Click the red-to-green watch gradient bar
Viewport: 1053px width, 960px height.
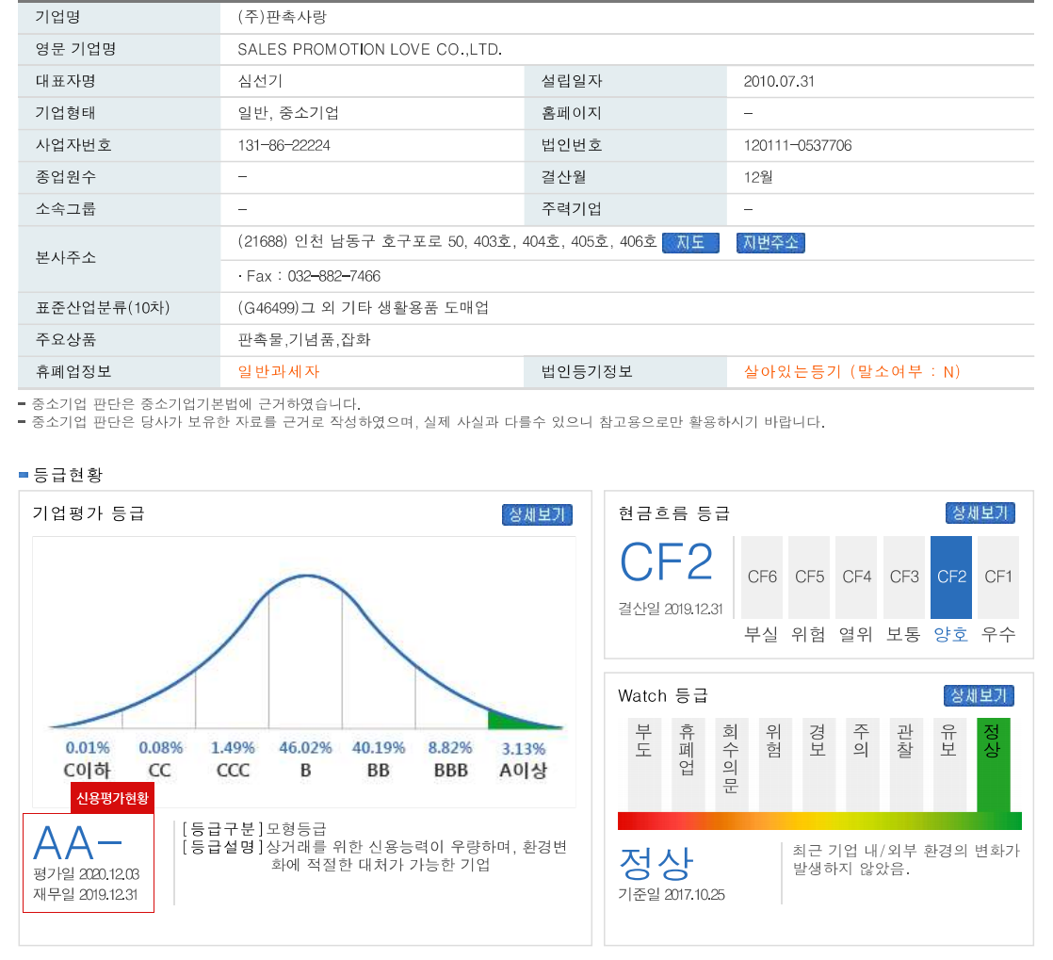click(818, 821)
